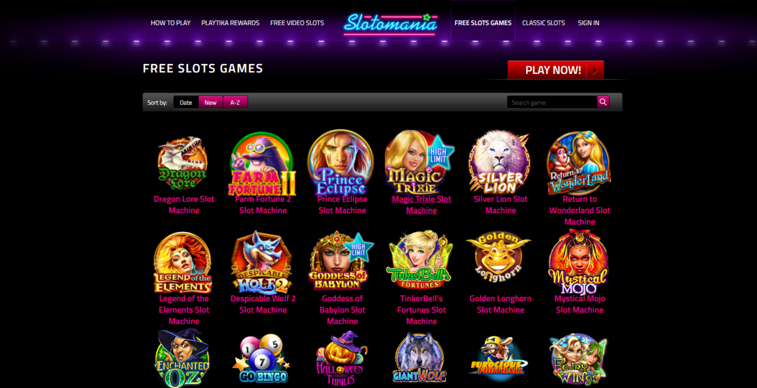The width and height of the screenshot is (757, 388).
Task: Sort games by Date
Action: tap(186, 102)
